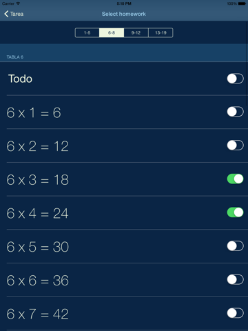Image resolution: width=248 pixels, height=331 pixels.
Task: Click the back chevron icon
Action: point(6,14)
